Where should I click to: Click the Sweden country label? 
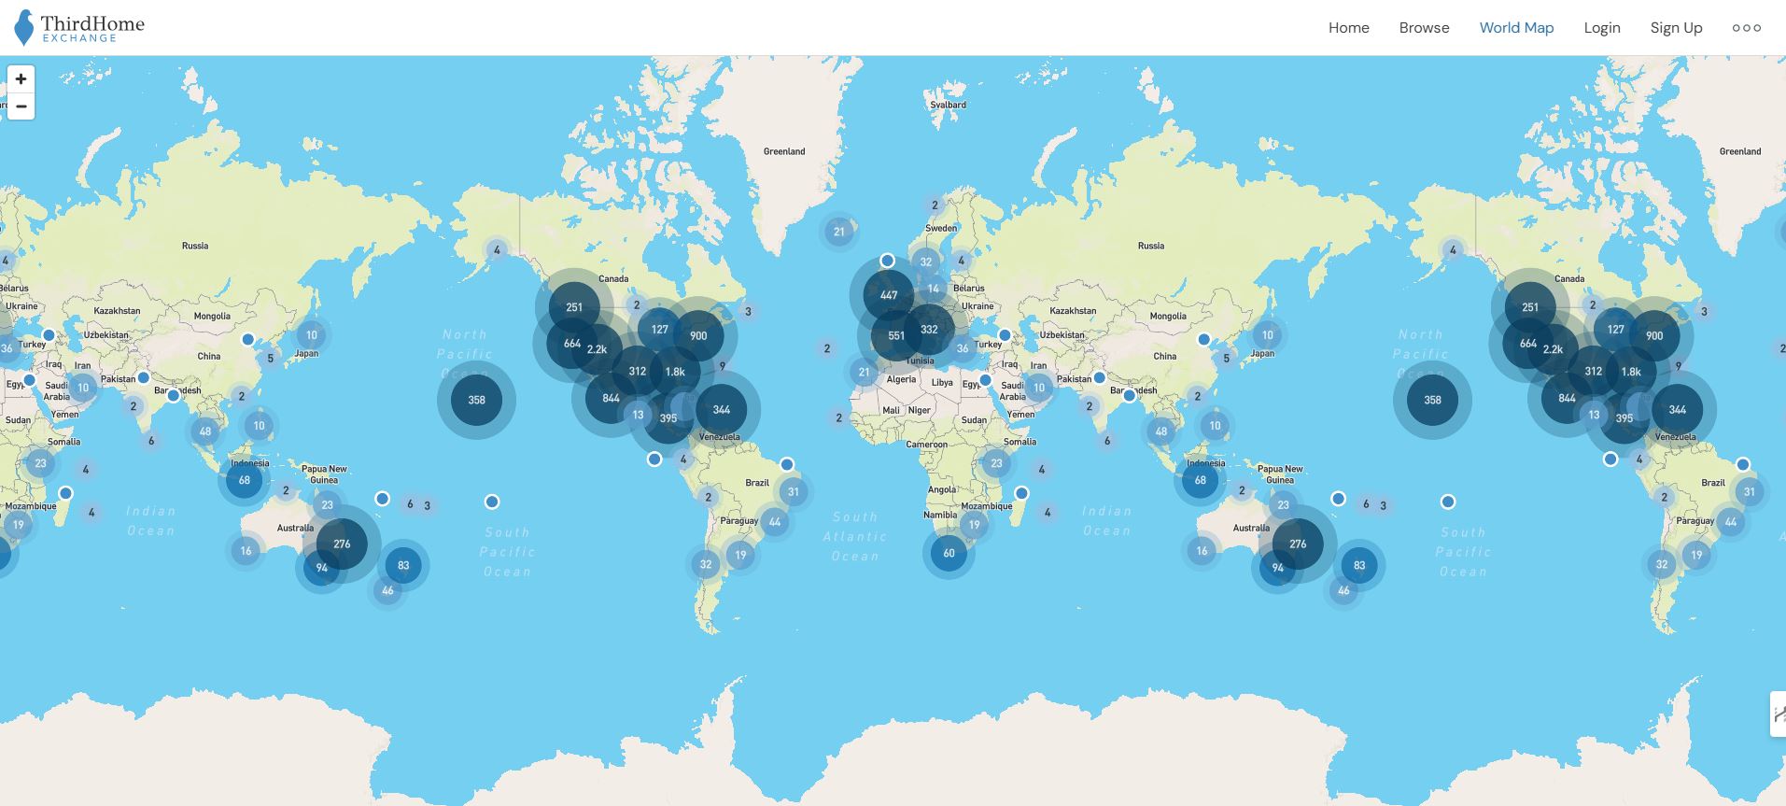tap(941, 228)
